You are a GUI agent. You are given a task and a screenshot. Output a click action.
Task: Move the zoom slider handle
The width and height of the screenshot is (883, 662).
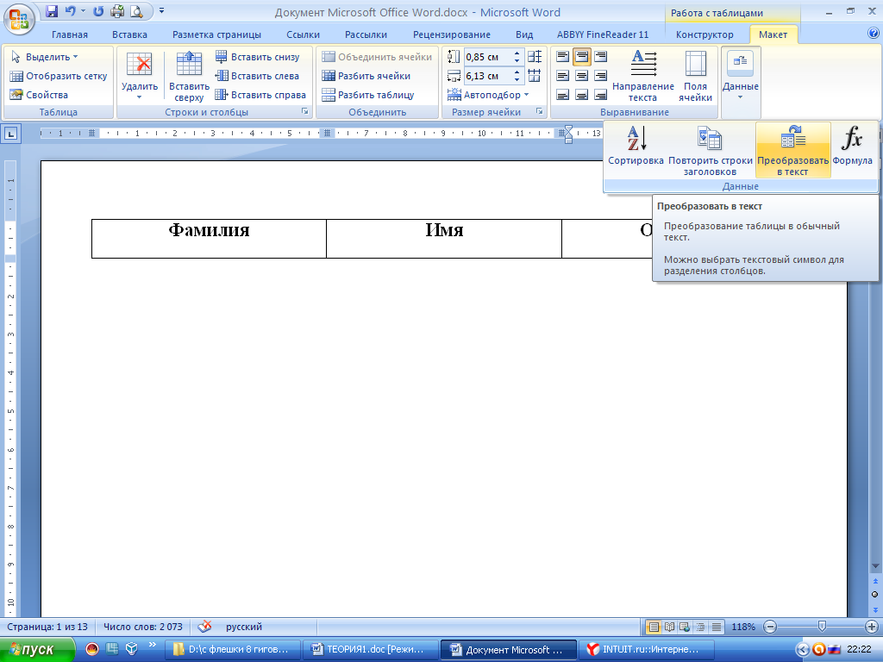coord(822,627)
